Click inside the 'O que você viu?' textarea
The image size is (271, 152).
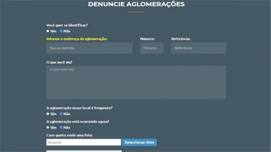pos(136,82)
